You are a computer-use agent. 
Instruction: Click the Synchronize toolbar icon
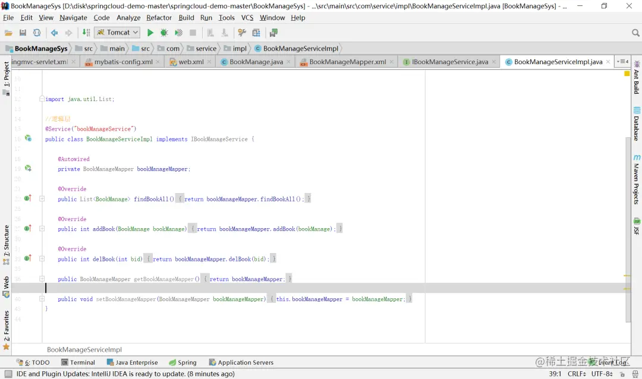click(37, 33)
